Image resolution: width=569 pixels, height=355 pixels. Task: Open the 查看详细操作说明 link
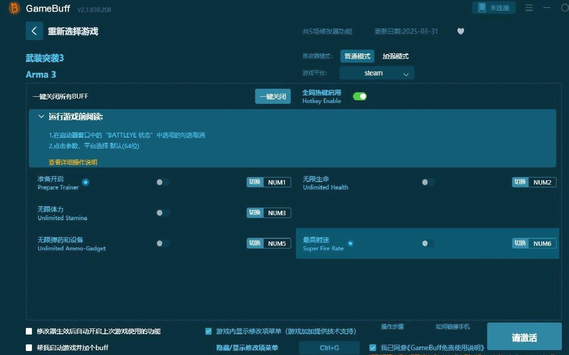(x=73, y=162)
